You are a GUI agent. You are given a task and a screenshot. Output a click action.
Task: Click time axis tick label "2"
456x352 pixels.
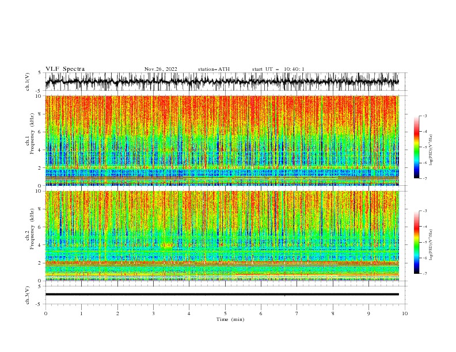click(x=117, y=313)
